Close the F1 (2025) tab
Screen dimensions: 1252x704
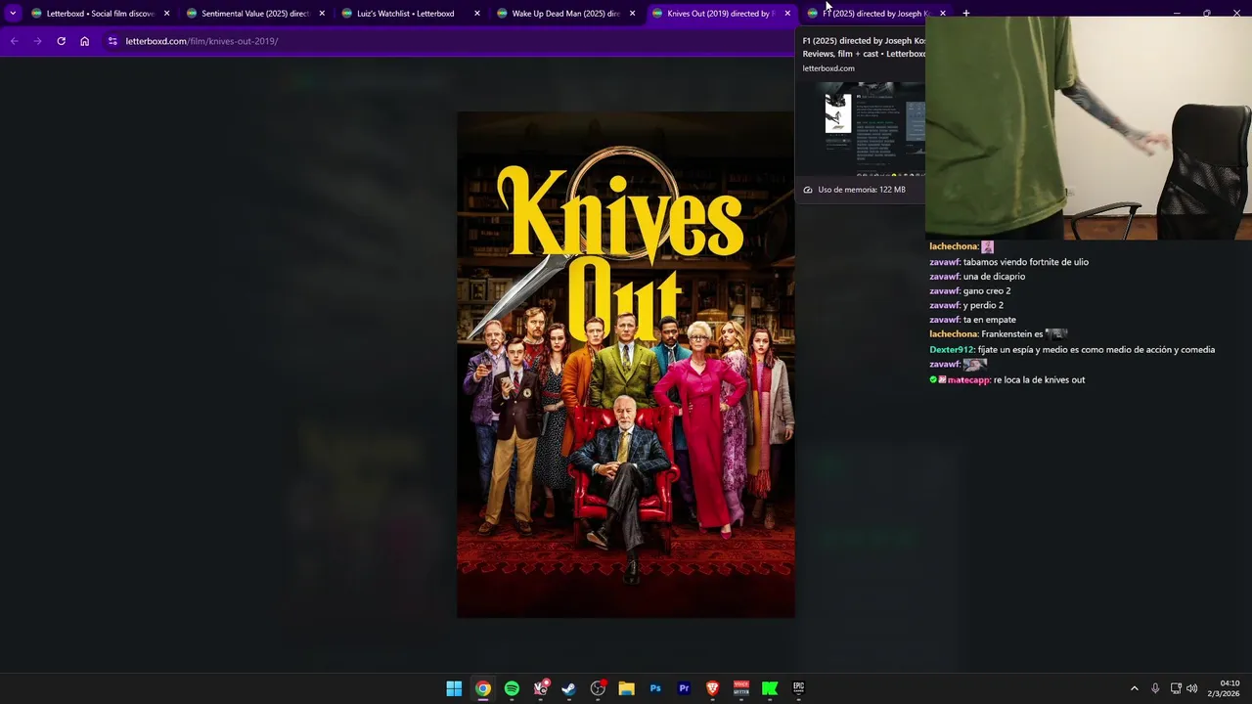(943, 14)
